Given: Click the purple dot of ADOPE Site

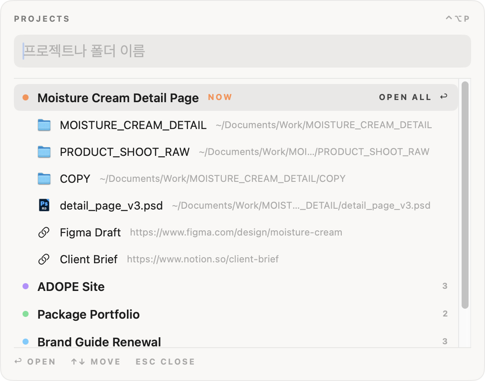Looking at the screenshot, I should pos(26,286).
